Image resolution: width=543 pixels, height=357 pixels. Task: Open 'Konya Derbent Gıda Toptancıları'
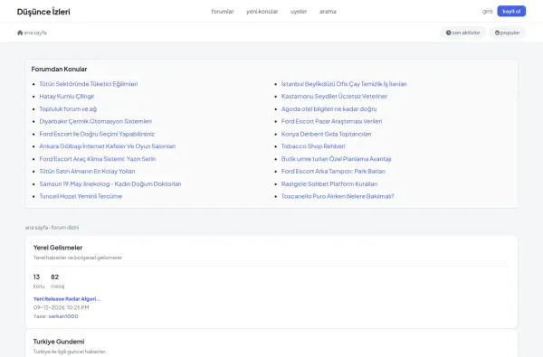coord(326,134)
